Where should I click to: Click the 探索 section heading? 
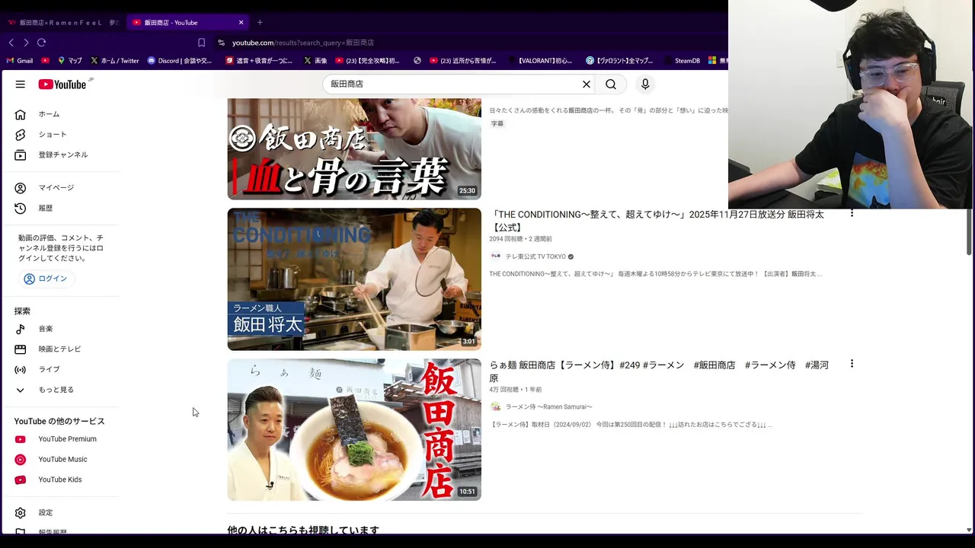click(22, 311)
